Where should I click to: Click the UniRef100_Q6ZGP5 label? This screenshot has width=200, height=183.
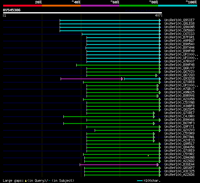coord(179,110)
